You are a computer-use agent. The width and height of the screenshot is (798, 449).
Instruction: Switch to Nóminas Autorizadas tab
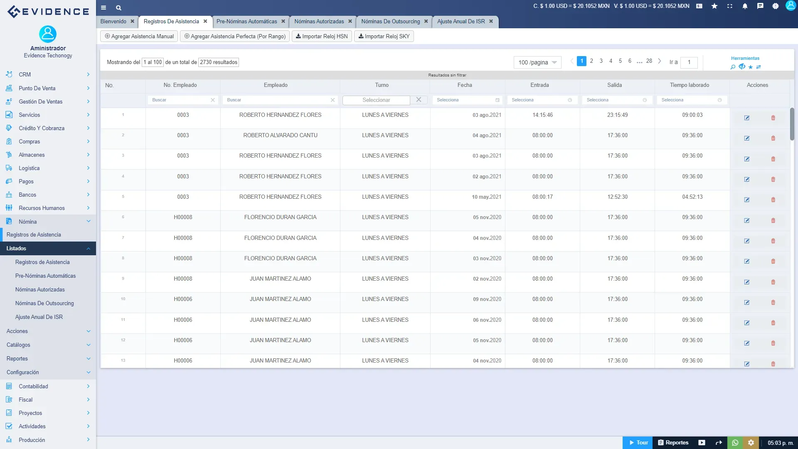319,22
